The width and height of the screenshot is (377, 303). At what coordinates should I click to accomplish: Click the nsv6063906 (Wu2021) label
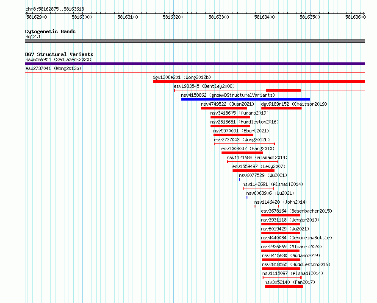pos(270,193)
